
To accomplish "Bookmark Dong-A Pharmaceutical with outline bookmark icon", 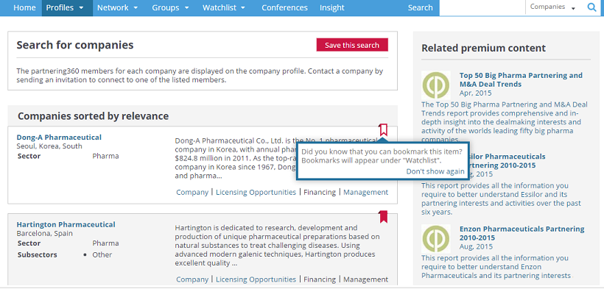I will (x=383, y=129).
